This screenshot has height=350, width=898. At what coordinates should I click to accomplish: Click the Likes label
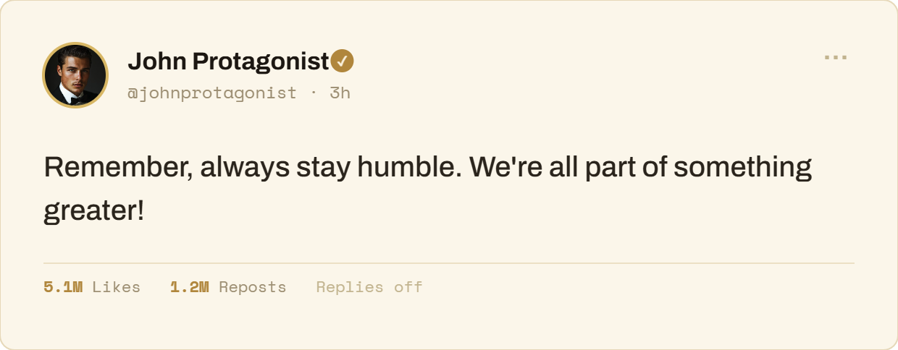117,287
